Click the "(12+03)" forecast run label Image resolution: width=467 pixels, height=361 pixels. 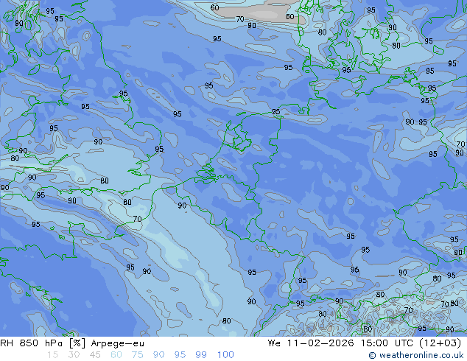[440, 343]
